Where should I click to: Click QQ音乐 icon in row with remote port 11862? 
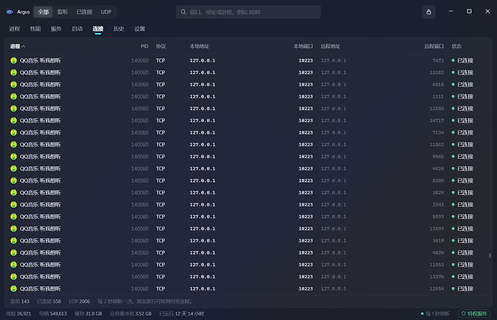click(x=13, y=145)
